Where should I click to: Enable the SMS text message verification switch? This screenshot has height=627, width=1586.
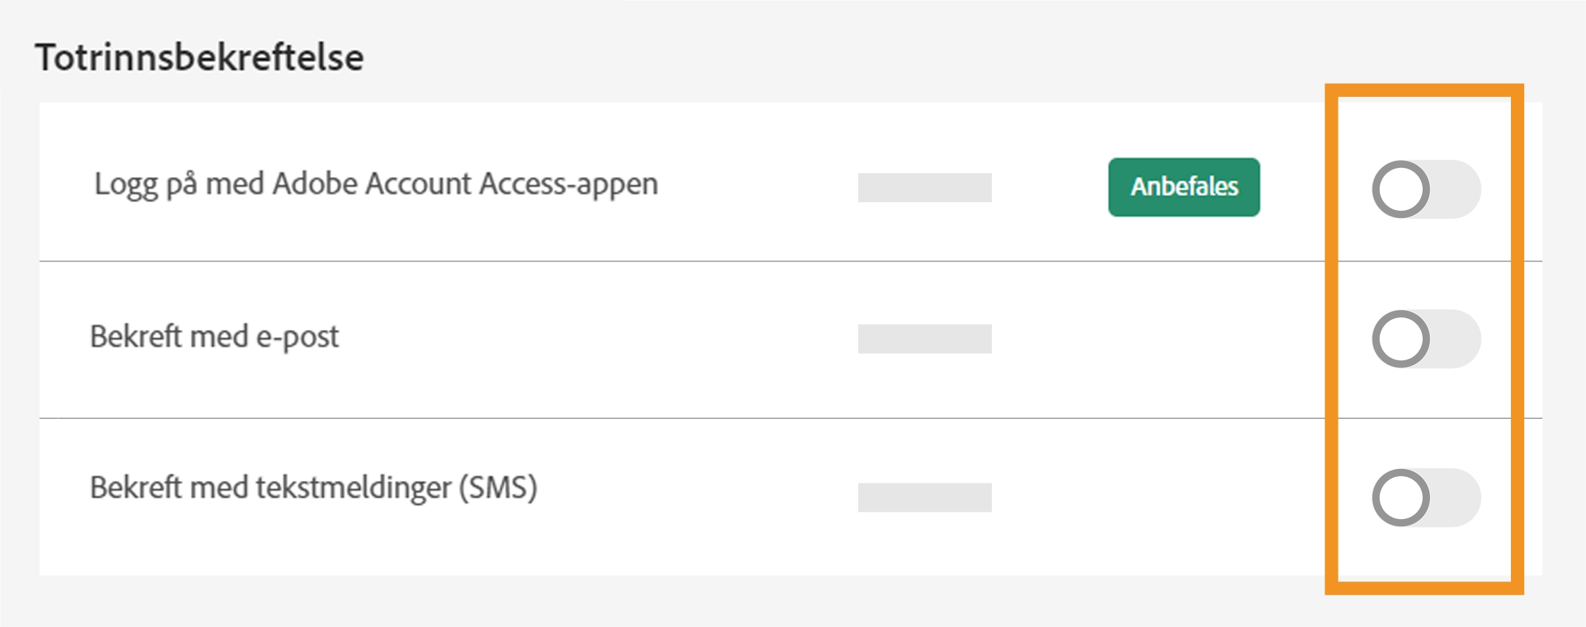1426,497
